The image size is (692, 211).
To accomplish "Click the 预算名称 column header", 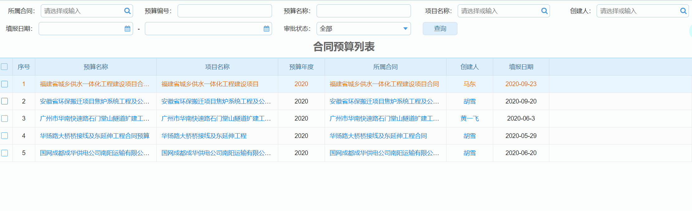I will pyautogui.click(x=96, y=67).
